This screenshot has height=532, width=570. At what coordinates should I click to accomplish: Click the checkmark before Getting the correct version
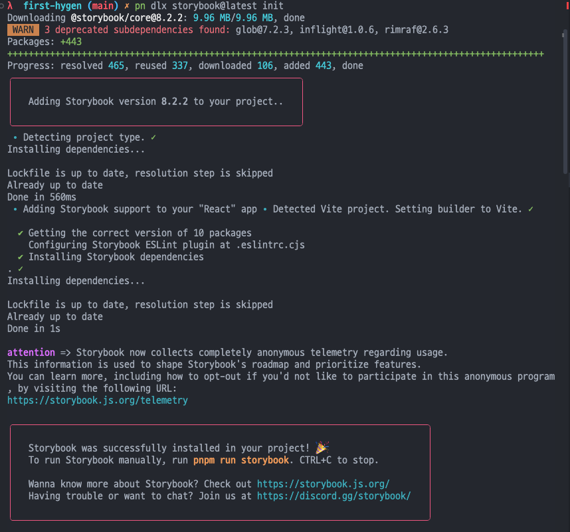(x=21, y=233)
